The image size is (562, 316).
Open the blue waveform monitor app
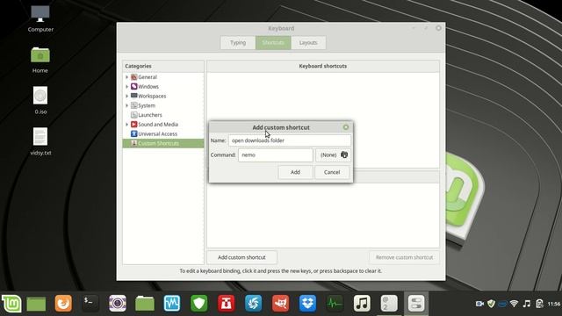click(172, 304)
